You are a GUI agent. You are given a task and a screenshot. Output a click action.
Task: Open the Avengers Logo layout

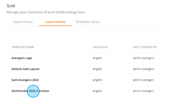pyautogui.click(x=22, y=58)
